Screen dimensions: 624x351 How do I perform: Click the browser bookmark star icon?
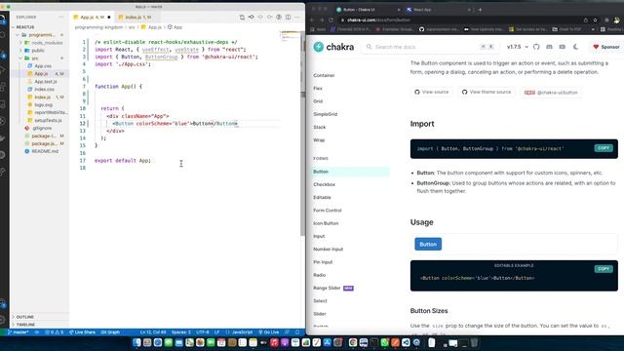(595, 19)
